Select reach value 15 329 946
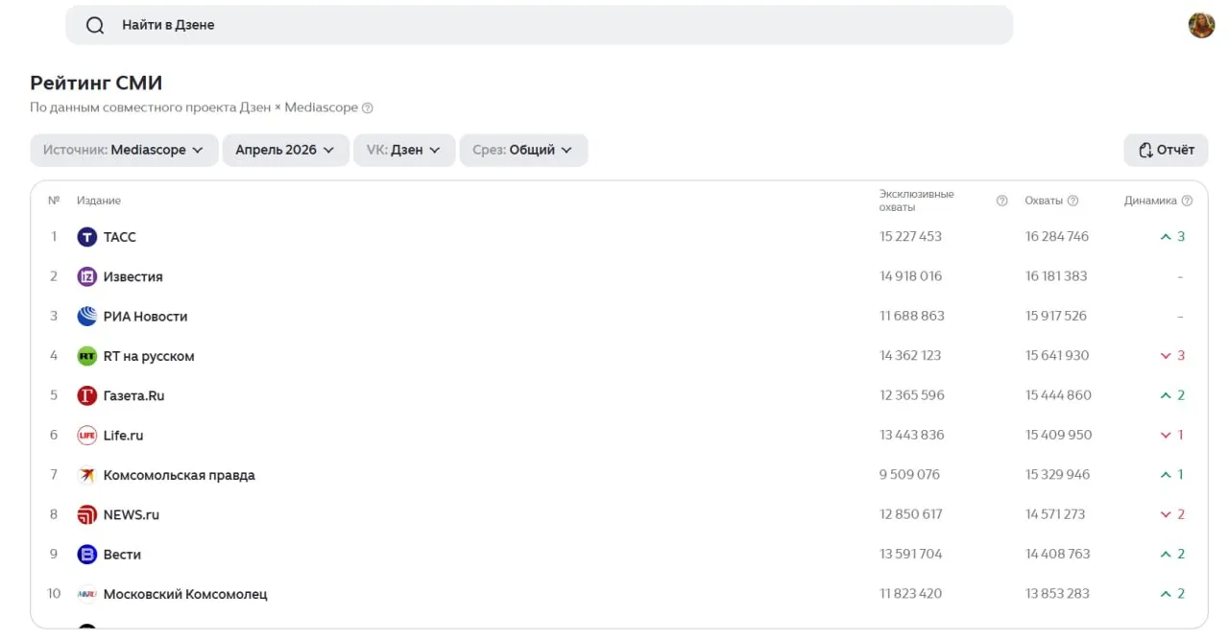This screenshot has width=1229, height=640. 1058,474
